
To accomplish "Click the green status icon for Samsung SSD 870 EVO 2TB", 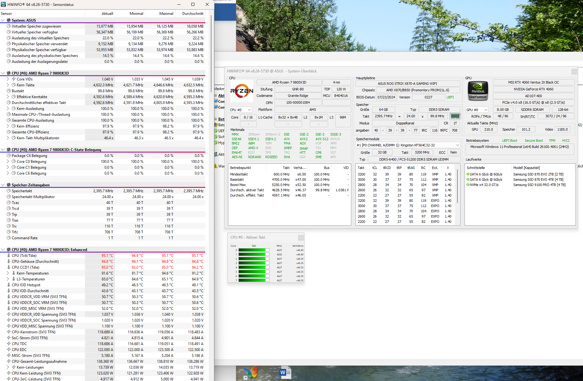I will click(x=468, y=174).
